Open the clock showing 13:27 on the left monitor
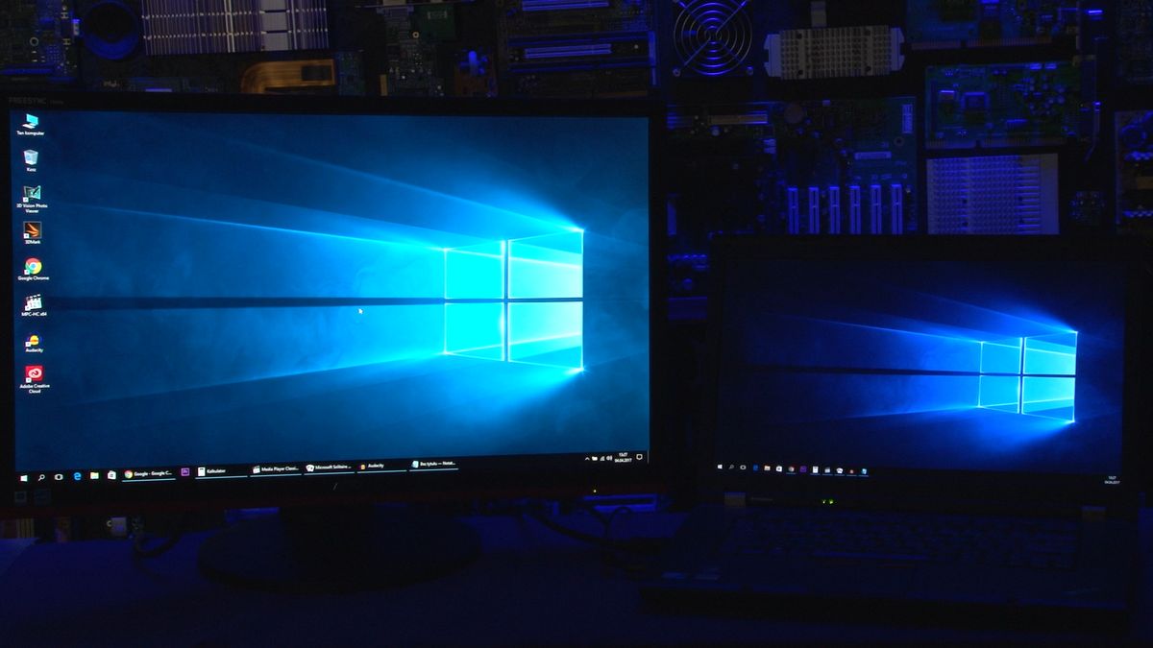The width and height of the screenshot is (1153, 648). click(x=624, y=458)
